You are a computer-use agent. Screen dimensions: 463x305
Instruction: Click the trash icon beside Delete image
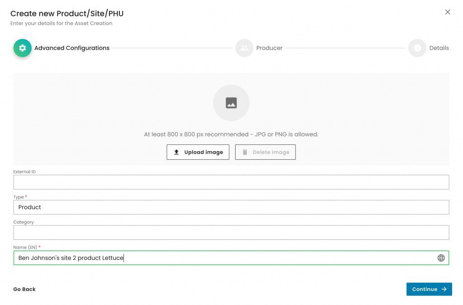point(245,152)
